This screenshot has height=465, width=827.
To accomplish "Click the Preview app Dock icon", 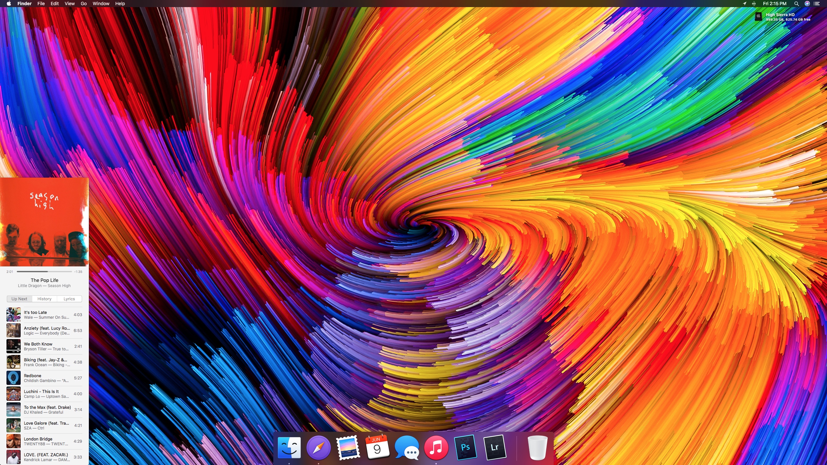I will [x=348, y=448].
